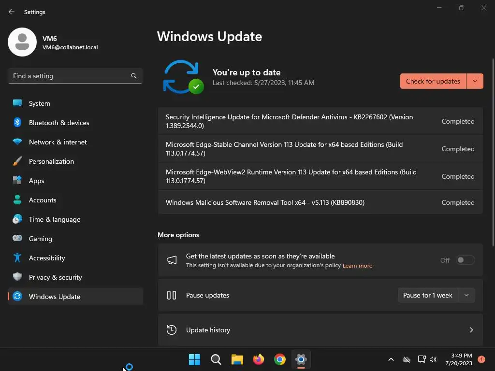The height and width of the screenshot is (371, 495).
Task: Click the Network Wi-Fi icon in sidebar
Action: pos(17,142)
